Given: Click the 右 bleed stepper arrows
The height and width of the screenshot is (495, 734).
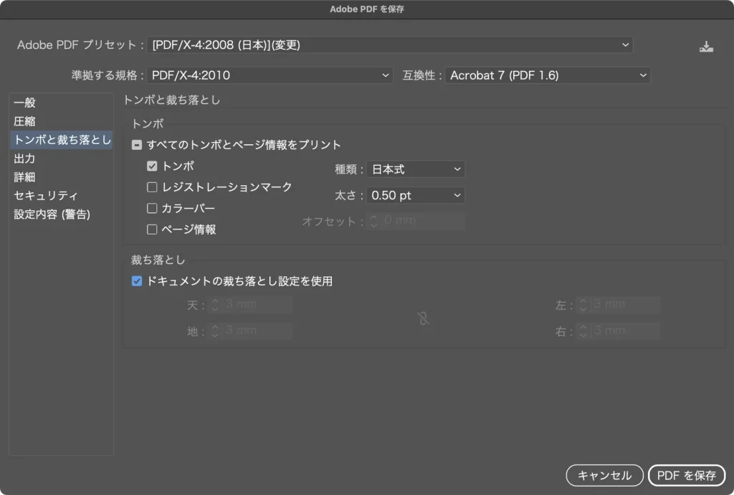Looking at the screenshot, I should pyautogui.click(x=583, y=331).
